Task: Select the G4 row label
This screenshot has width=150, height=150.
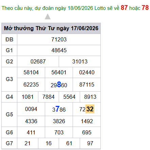Action: (9, 97)
